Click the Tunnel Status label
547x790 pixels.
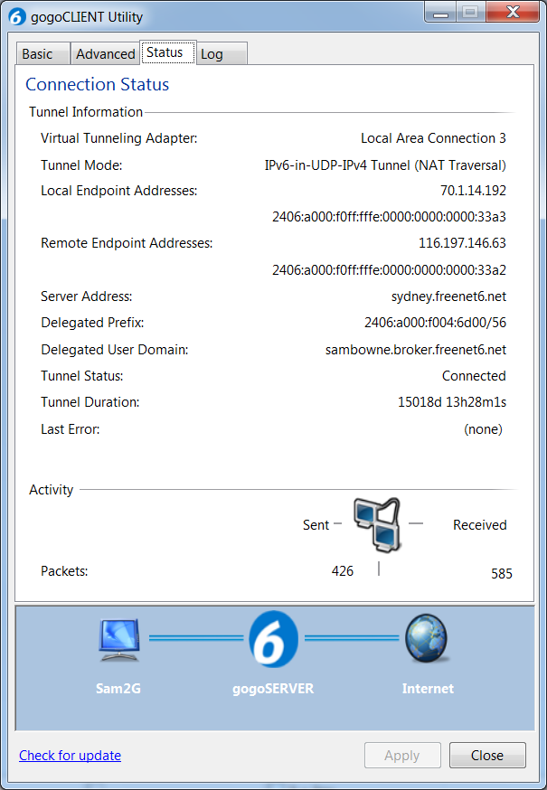tap(81, 376)
